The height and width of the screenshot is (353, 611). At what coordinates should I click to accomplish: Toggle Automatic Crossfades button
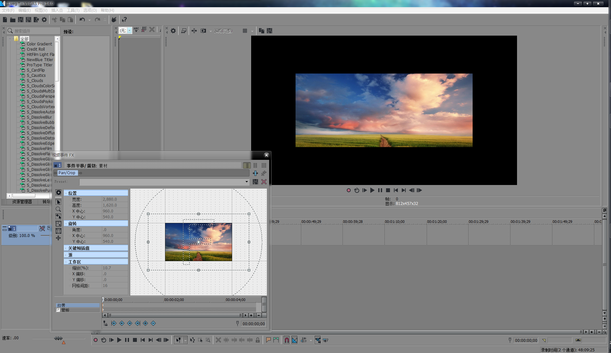point(295,340)
